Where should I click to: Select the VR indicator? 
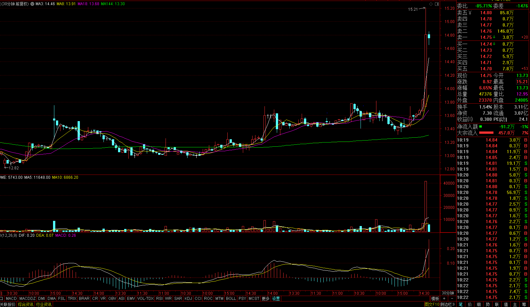pyautogui.click(x=103, y=299)
